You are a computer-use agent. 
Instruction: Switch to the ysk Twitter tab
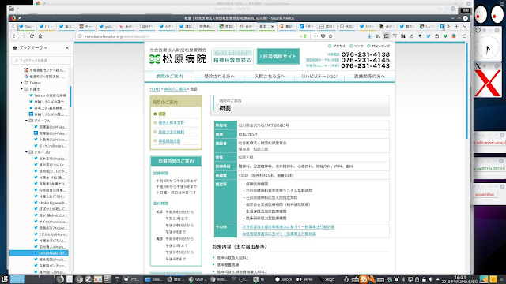106,26
